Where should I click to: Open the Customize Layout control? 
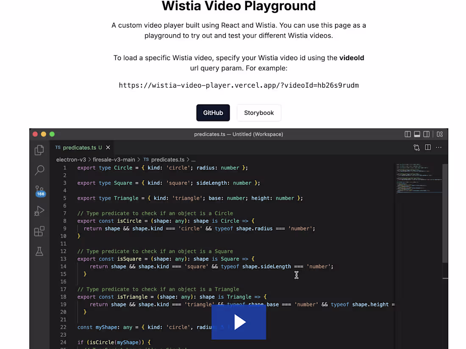[x=440, y=134]
